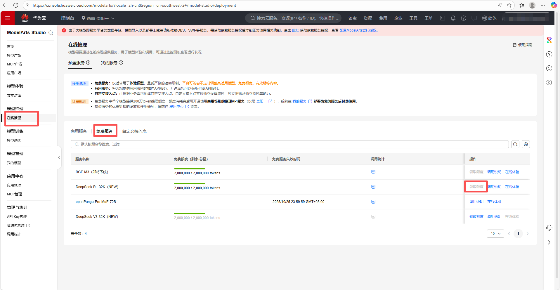Dismiss error icon on authorization banner
560x290 pixels.
[x=64, y=30]
